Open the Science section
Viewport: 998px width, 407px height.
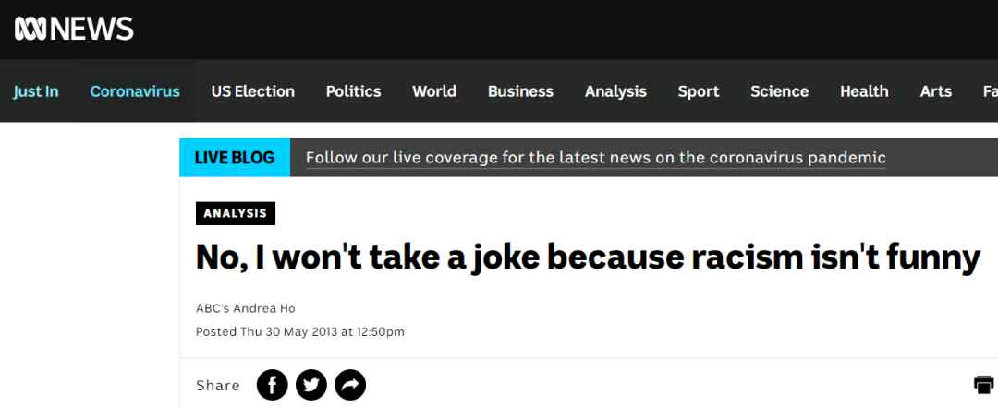779,91
